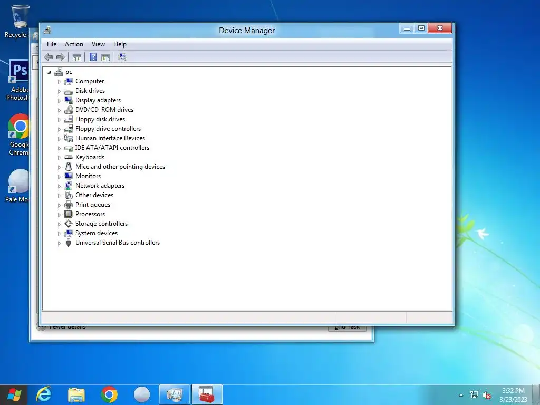Viewport: 540px width, 405px height.
Task: Click the Show/Hide Action Pane toolbar icon
Action: (x=105, y=57)
